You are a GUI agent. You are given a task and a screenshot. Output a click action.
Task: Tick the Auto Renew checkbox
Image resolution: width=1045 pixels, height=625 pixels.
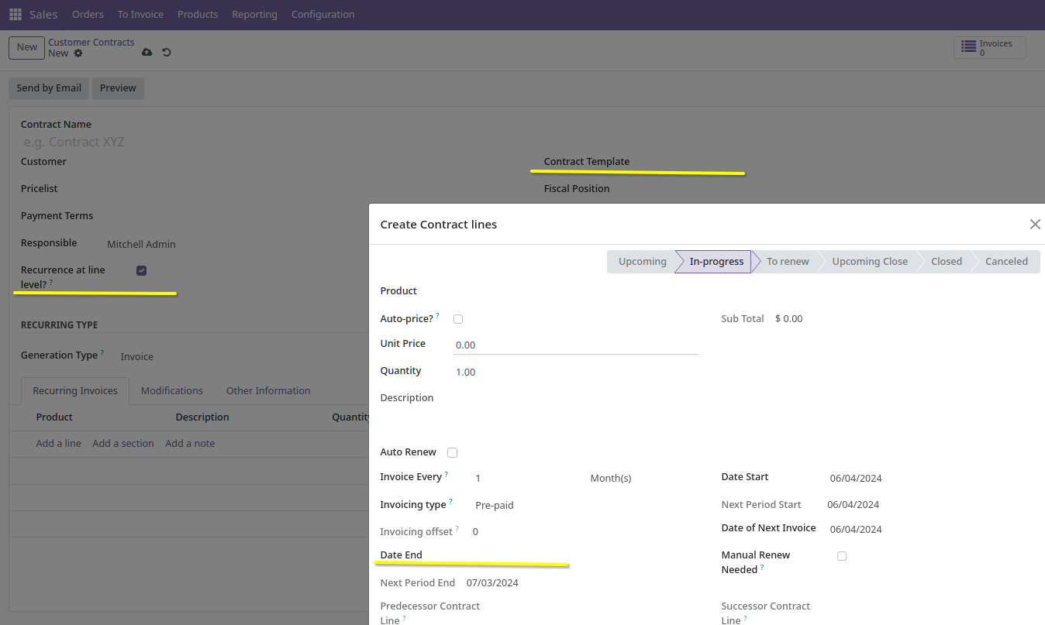pos(453,452)
